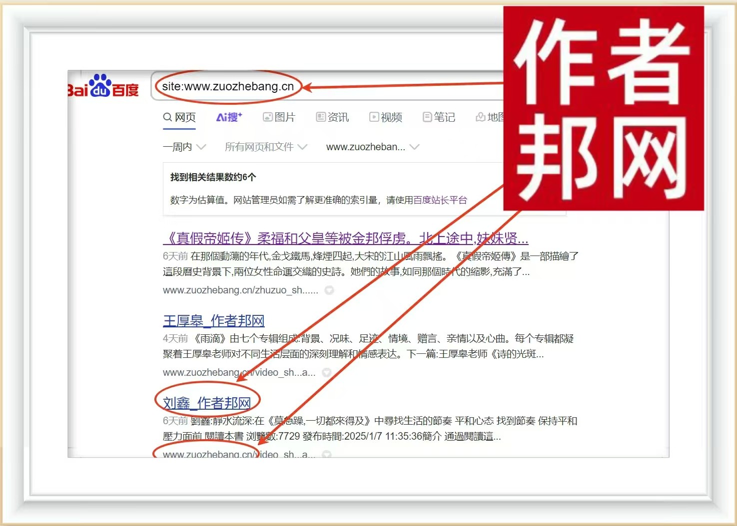Viewport: 737px width, 526px height.
Task: Go to the 资讯 news tab
Action: click(x=332, y=117)
